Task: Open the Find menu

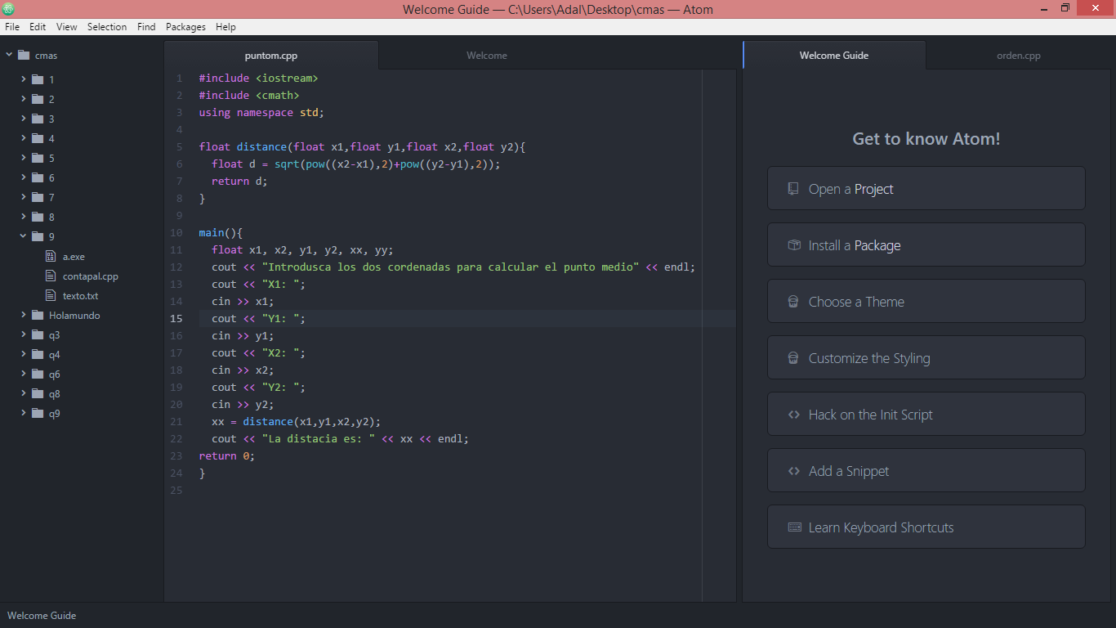Action: pyautogui.click(x=146, y=27)
